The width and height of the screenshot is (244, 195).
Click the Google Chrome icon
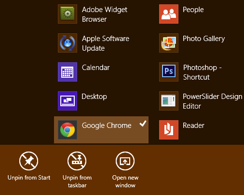coord(68,130)
